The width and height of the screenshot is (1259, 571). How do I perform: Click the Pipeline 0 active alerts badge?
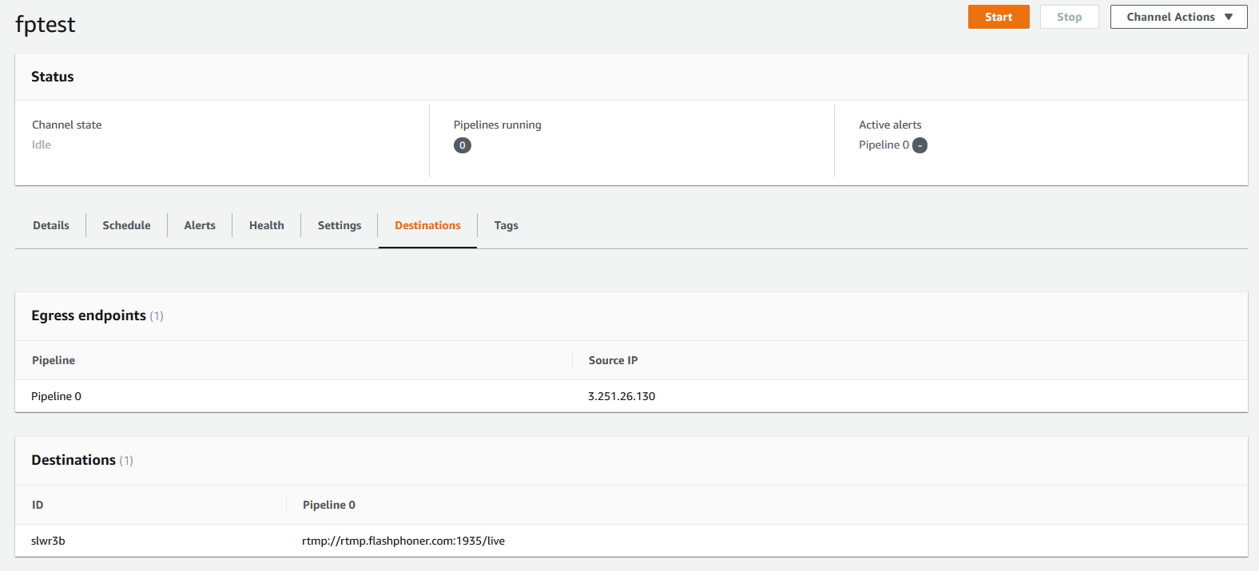(x=919, y=145)
